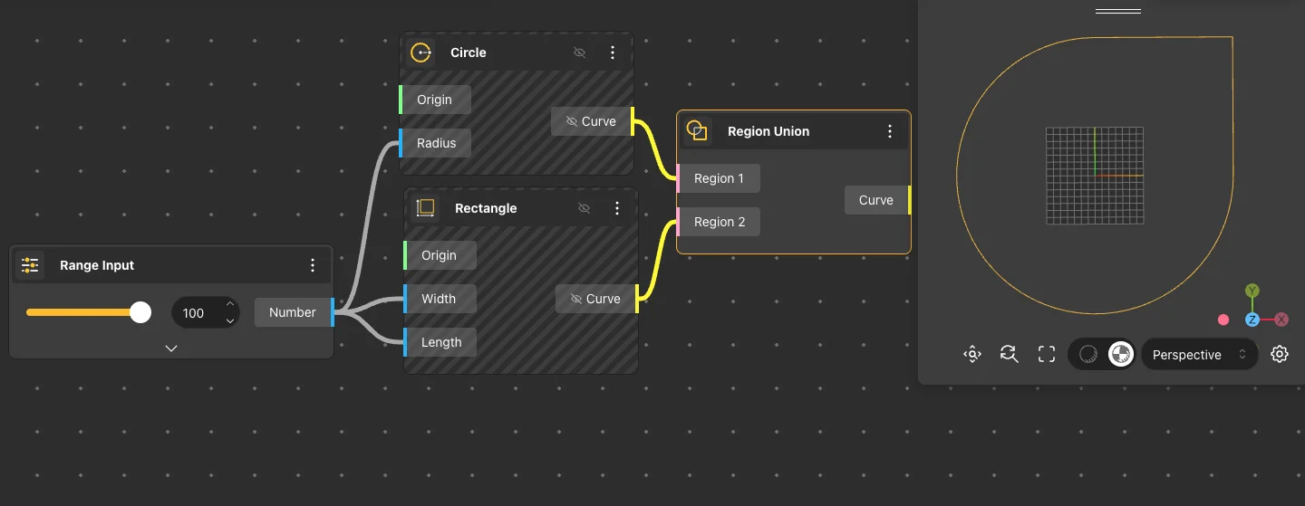Screen dimensions: 1305x506
Task: Fit the view with the frame icon
Action: (x=1047, y=355)
